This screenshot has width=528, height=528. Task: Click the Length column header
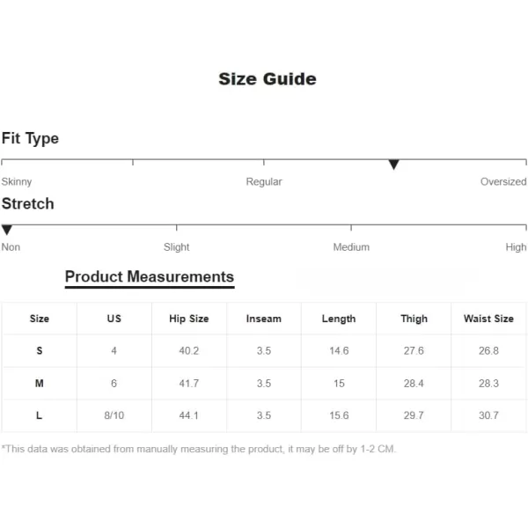[x=339, y=319]
